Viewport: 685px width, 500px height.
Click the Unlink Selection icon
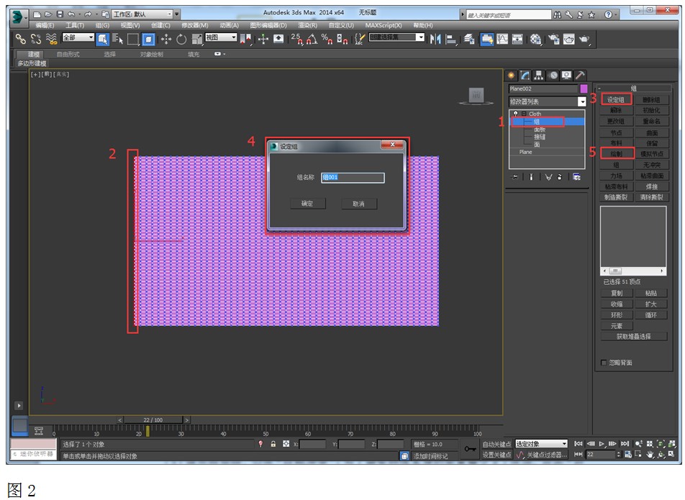pyautogui.click(x=36, y=40)
